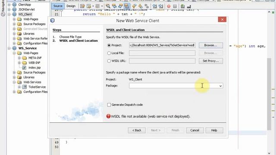Image resolution: width=276 pixels, height=155 pixels.
Task: Click Cancel in New Web Service Client dialog
Action: tap(195, 130)
